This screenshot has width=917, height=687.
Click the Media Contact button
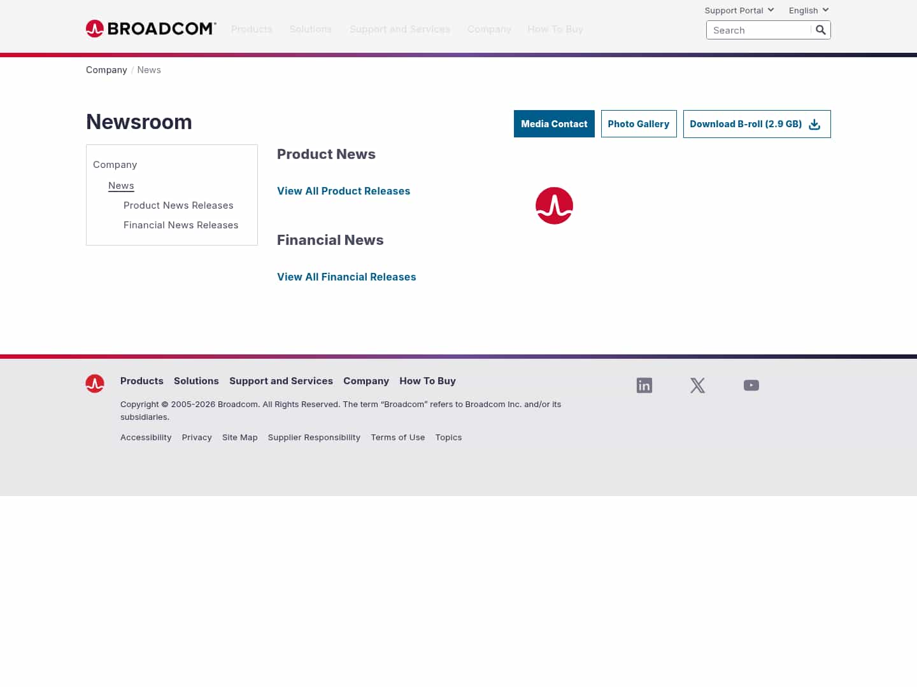(x=554, y=124)
